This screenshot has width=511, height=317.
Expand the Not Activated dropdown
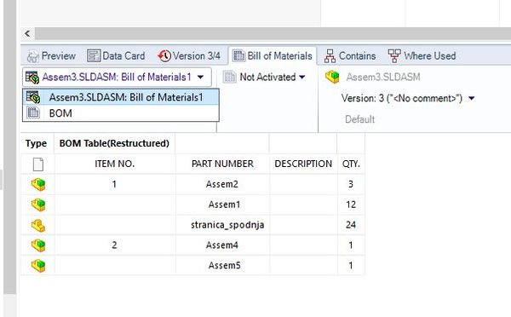coord(302,78)
